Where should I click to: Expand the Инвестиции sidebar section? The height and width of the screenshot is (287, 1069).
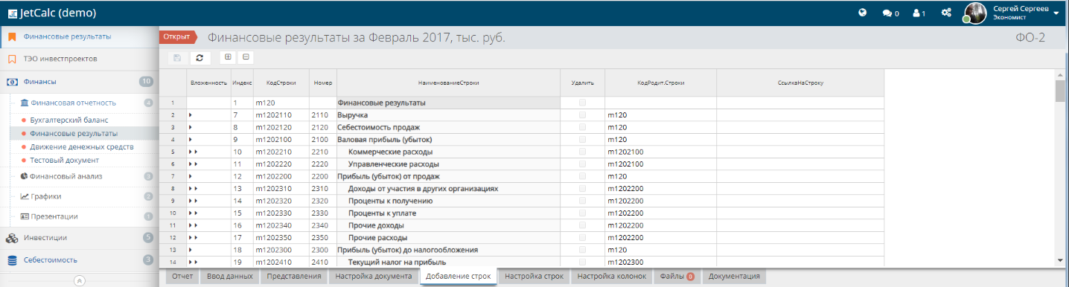click(x=80, y=238)
